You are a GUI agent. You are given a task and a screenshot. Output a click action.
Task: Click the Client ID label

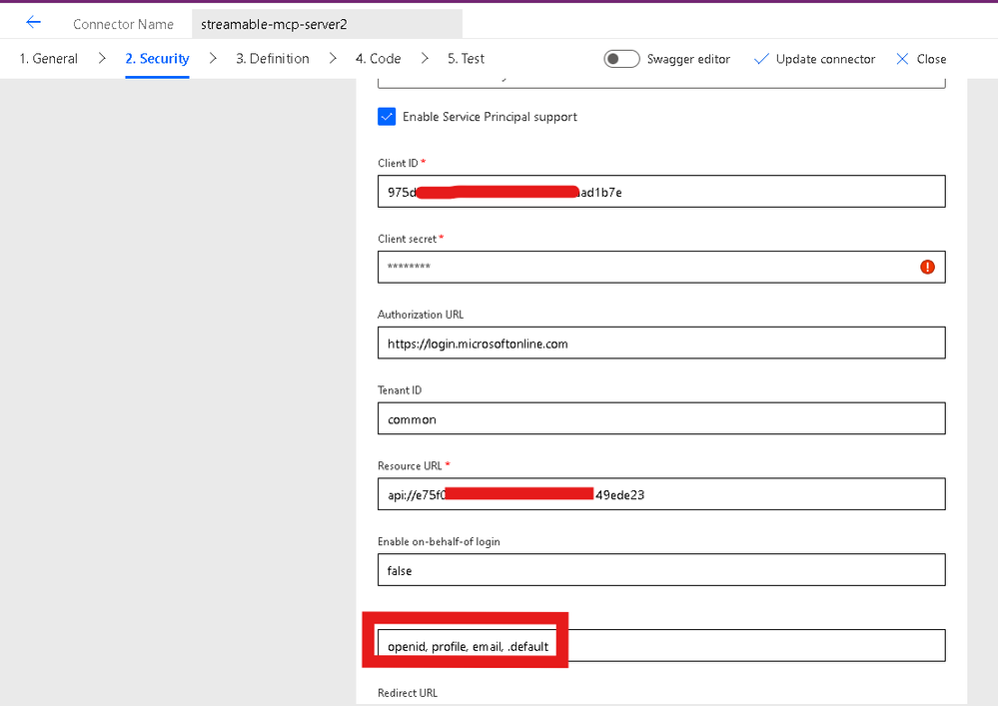click(x=398, y=163)
